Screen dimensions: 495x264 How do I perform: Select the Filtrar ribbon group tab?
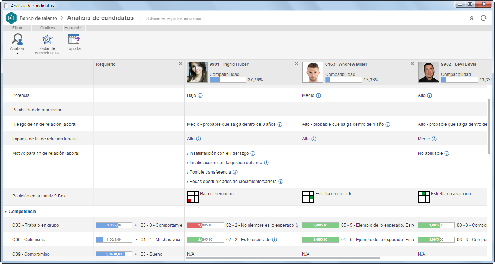tap(17, 28)
